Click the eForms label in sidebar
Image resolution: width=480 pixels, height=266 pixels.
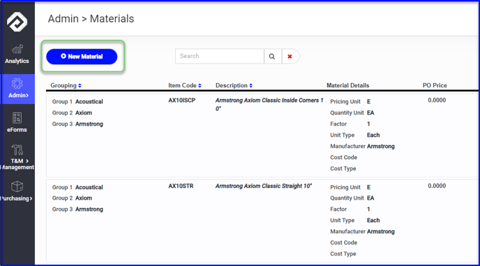(x=17, y=130)
